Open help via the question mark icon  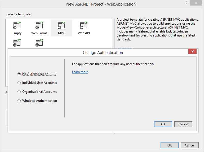pyautogui.click(x=187, y=3)
